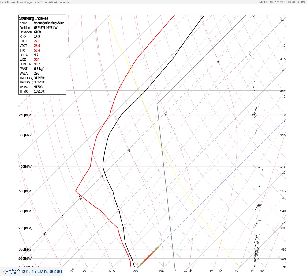Click the WBZ value 30ft
This screenshot has height=276, width=307.
[37, 59]
